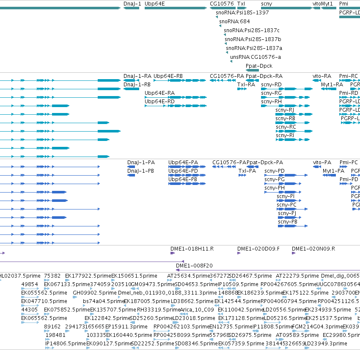Click the Ubp64E-RB transcript label
This screenshot has height=350, width=360.
(168, 76)
